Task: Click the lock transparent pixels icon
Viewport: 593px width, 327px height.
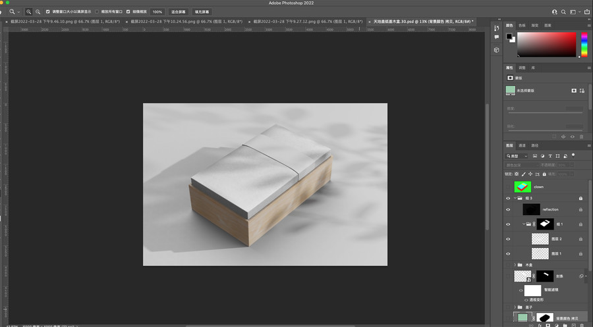Action: (517, 174)
